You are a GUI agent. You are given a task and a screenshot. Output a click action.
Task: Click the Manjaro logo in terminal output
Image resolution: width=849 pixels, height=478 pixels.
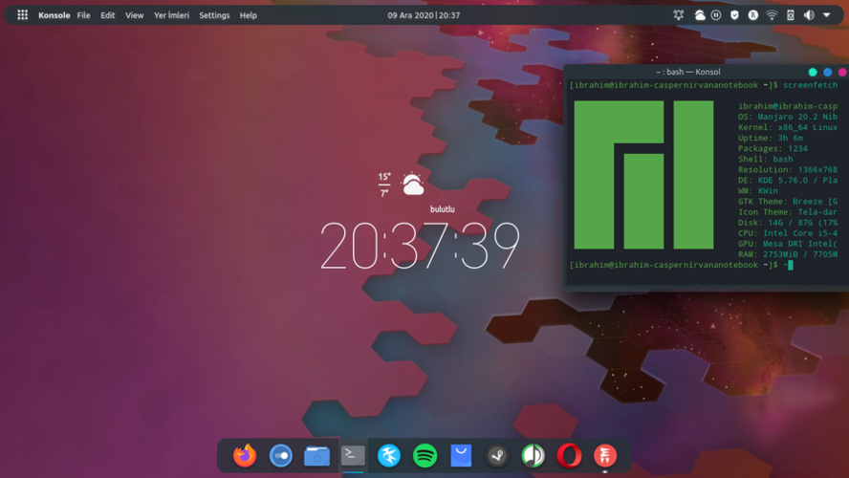coord(643,175)
